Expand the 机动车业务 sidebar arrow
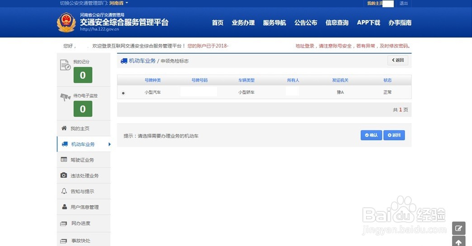Viewport: 472px width, 246px height. (110, 144)
